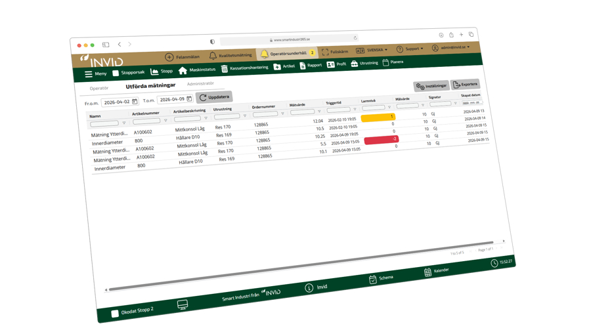Toggle the Okodat Stopp 2 checkbox
The width and height of the screenshot is (591, 332).
pyautogui.click(x=115, y=314)
